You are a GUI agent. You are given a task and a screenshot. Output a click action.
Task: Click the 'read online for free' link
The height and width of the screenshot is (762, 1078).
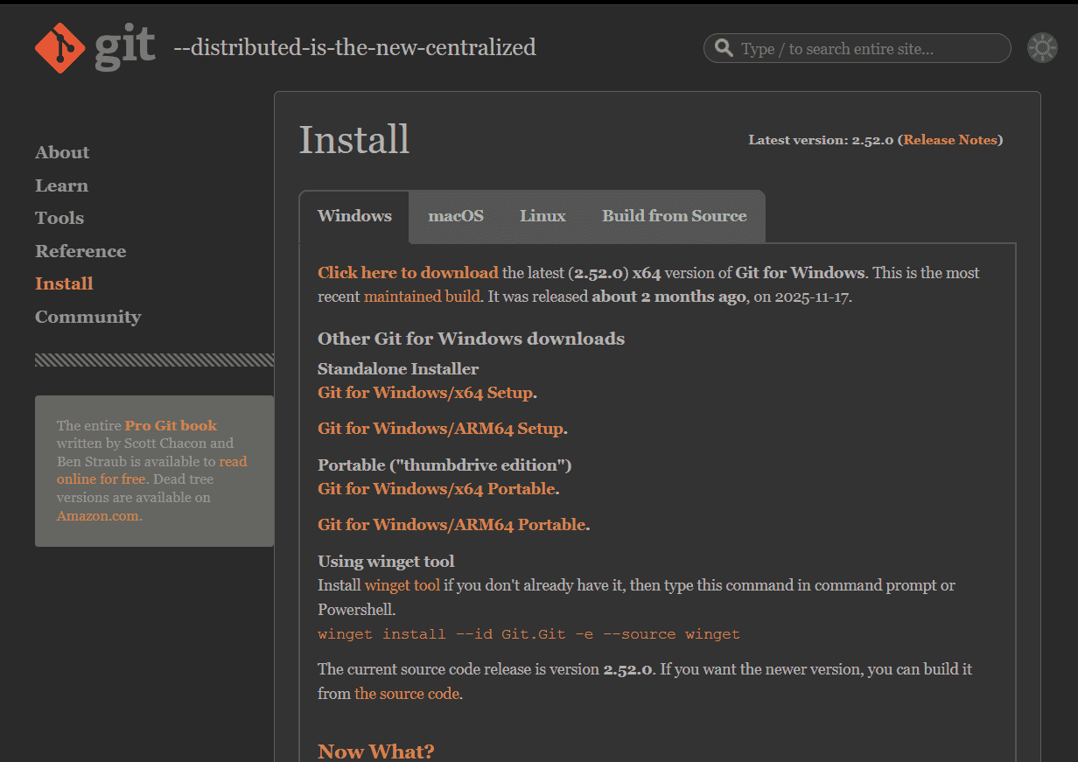(x=152, y=470)
